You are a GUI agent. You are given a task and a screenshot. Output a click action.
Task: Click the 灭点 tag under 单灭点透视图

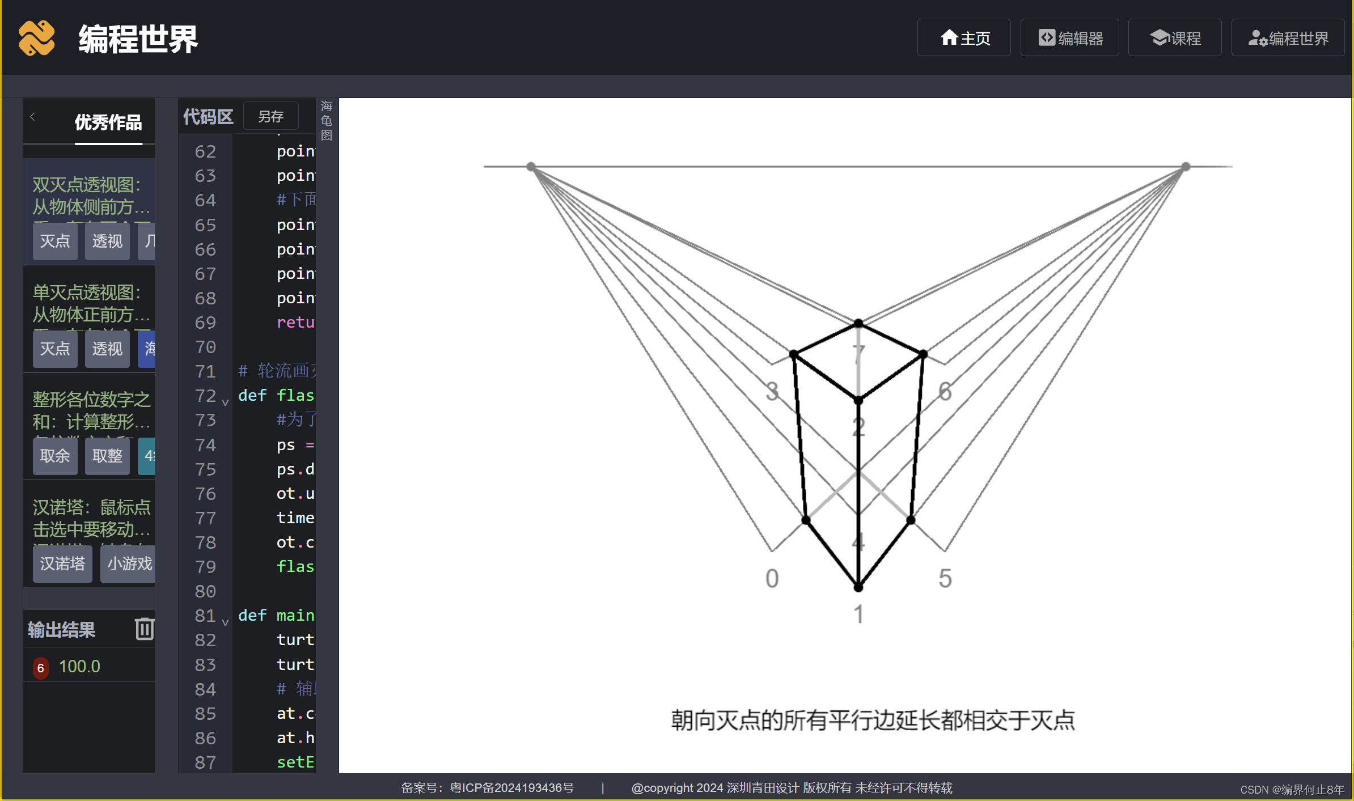pyautogui.click(x=55, y=349)
